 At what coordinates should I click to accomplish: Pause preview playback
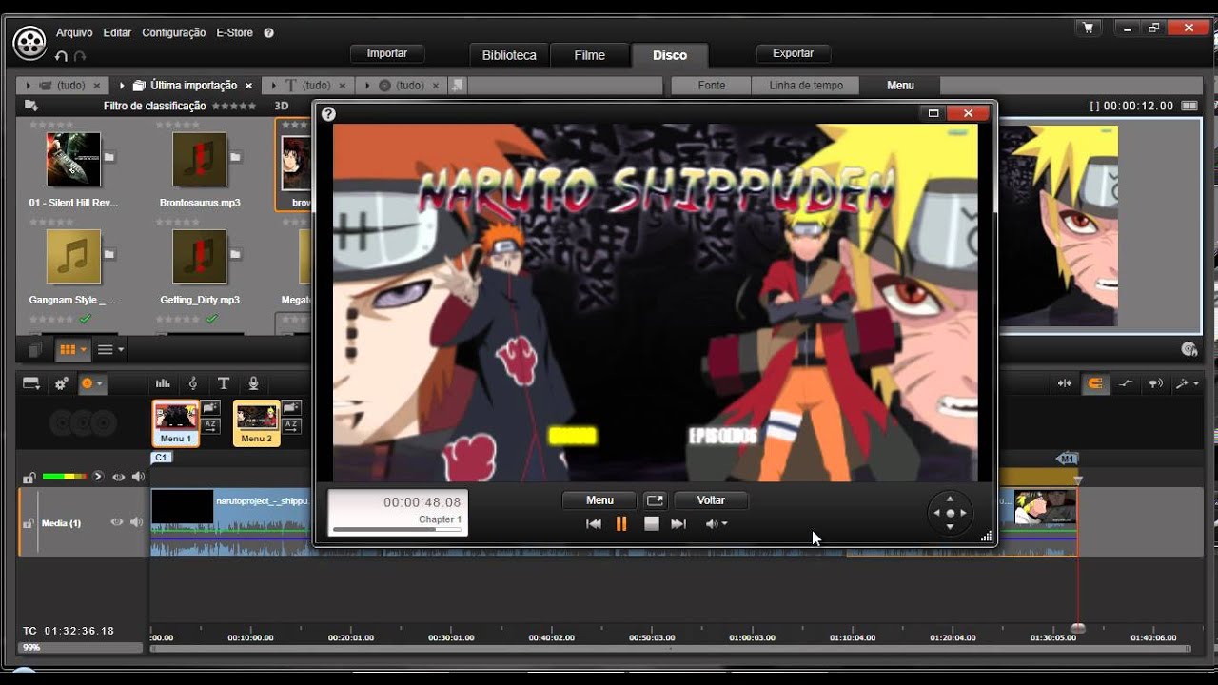pyautogui.click(x=621, y=523)
